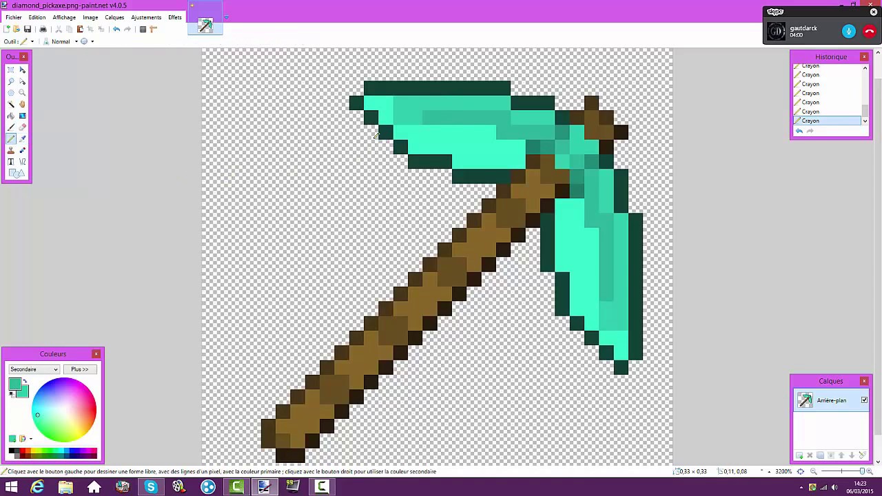Viewport: 882px width, 496px height.
Task: Click the Print toolbar icon
Action: pyautogui.click(x=43, y=29)
